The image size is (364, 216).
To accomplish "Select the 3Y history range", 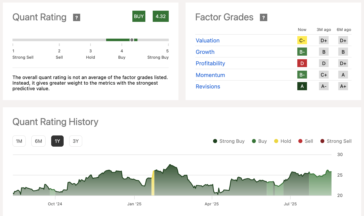I will 76,141.
